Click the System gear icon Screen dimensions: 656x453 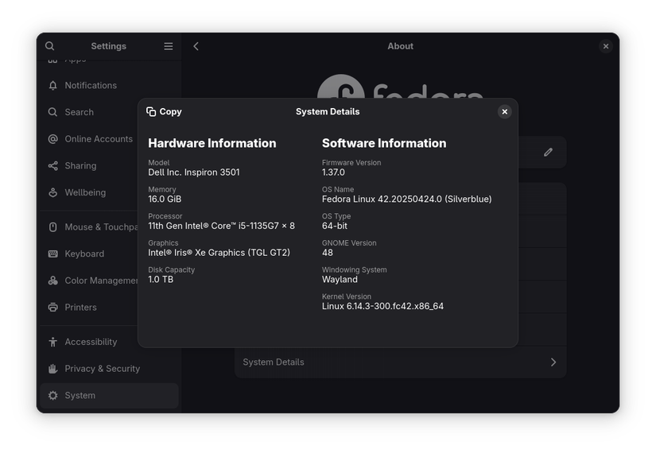(x=52, y=396)
